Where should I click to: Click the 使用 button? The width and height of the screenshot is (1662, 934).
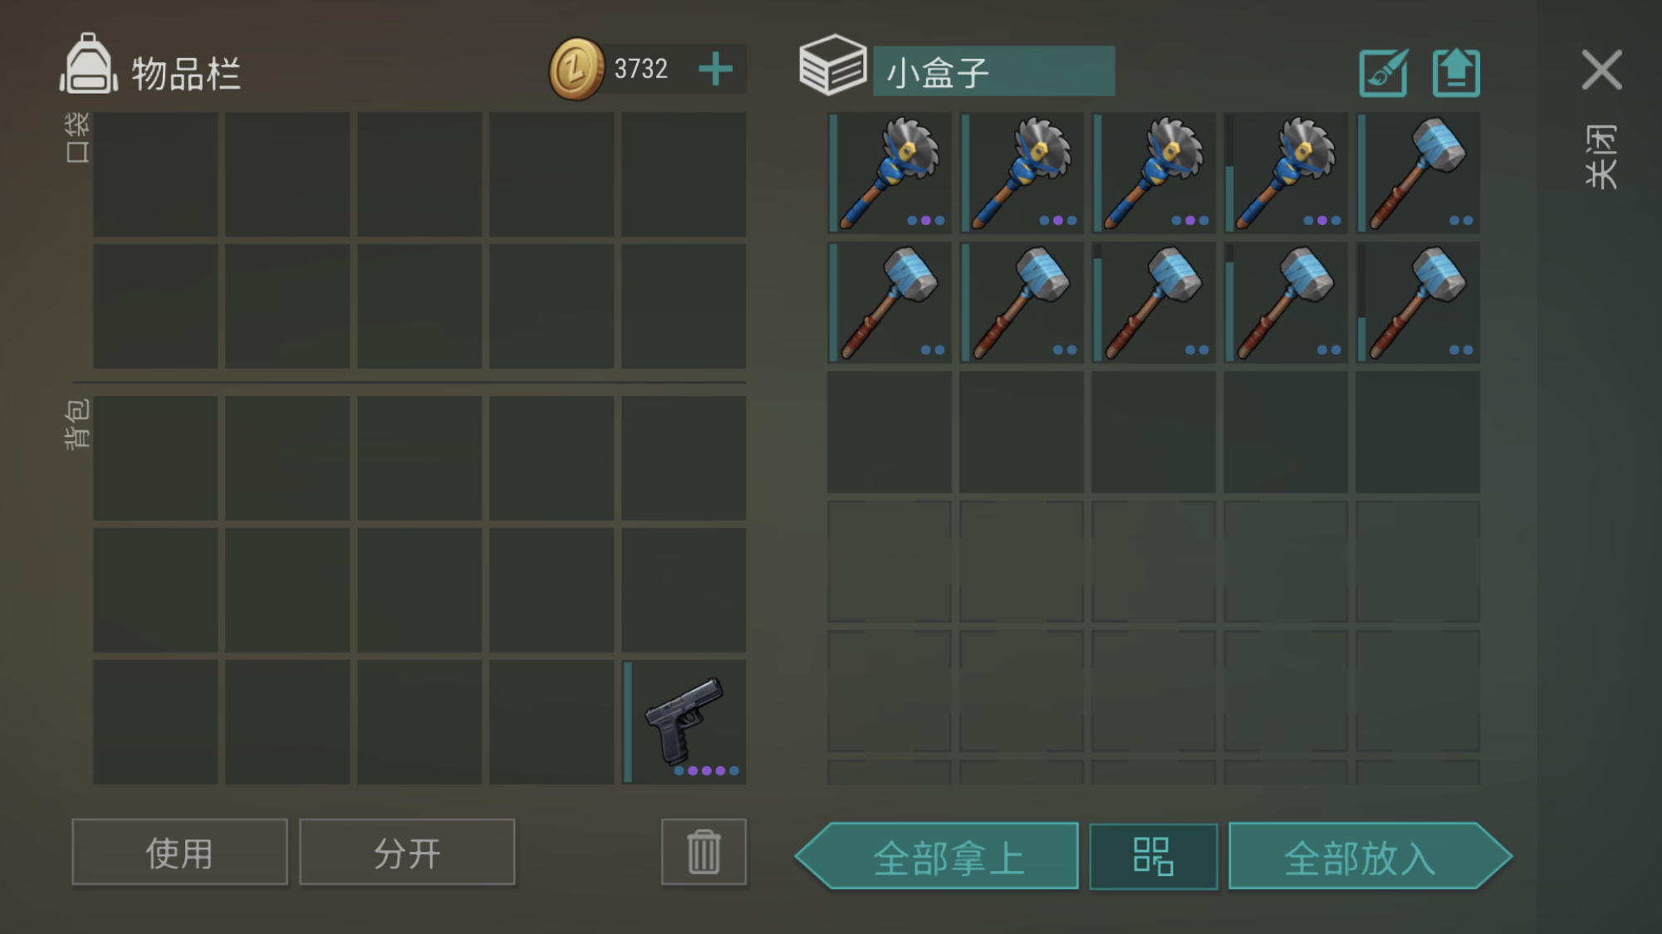tap(179, 852)
